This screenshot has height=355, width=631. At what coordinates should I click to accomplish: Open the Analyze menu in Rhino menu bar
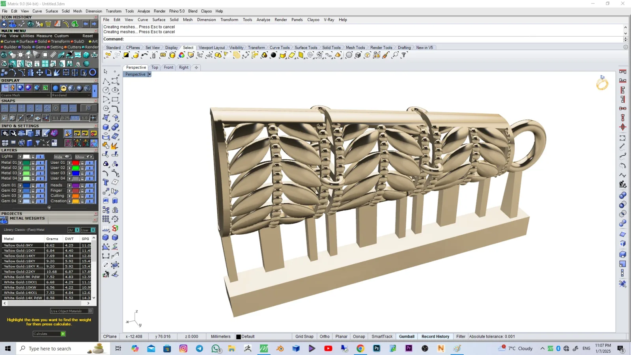263,20
